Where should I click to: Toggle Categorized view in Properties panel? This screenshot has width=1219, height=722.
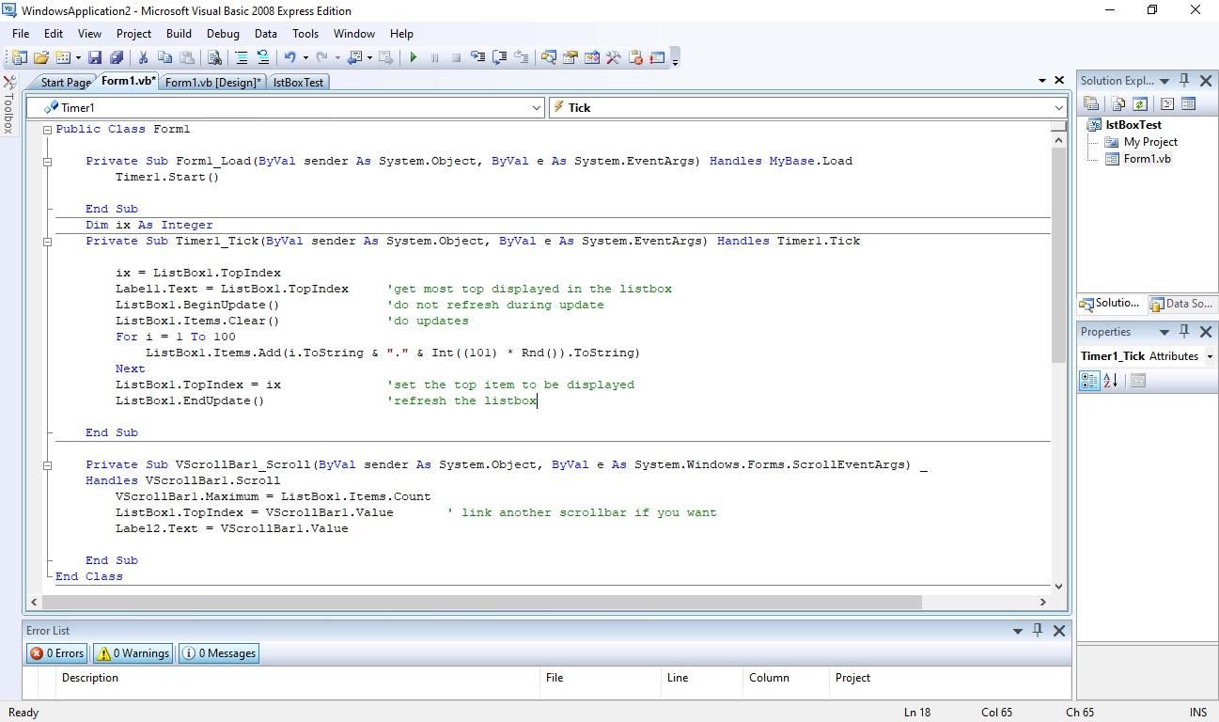pos(1089,381)
